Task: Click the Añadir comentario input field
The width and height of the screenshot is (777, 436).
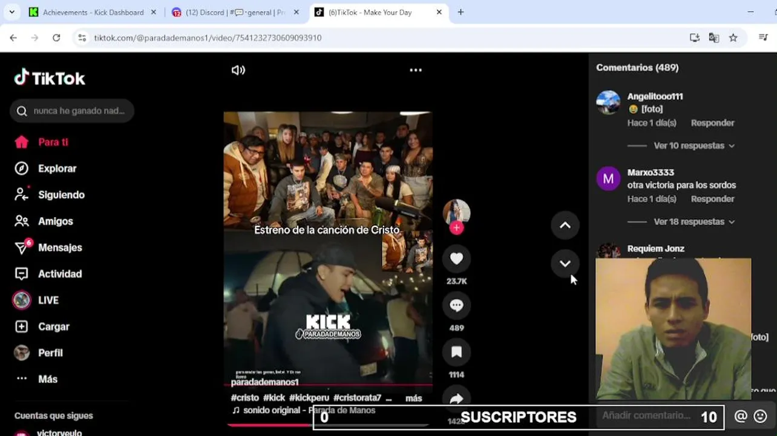Action: click(646, 416)
